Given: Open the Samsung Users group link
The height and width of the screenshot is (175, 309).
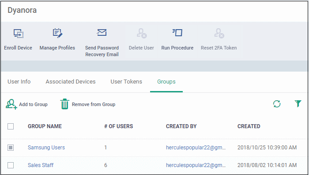Looking at the screenshot, I should coord(46,147).
